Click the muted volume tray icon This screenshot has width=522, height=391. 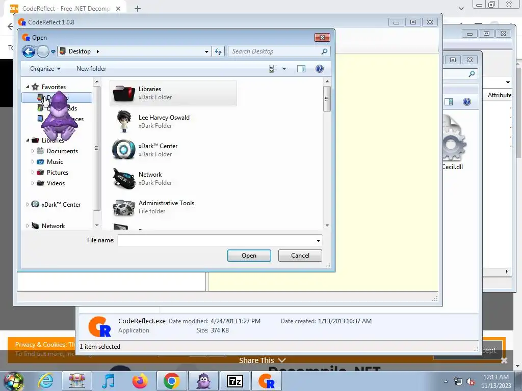[471, 381]
